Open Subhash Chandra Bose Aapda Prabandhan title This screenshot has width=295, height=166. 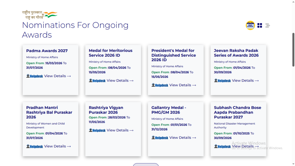[x=237, y=112]
